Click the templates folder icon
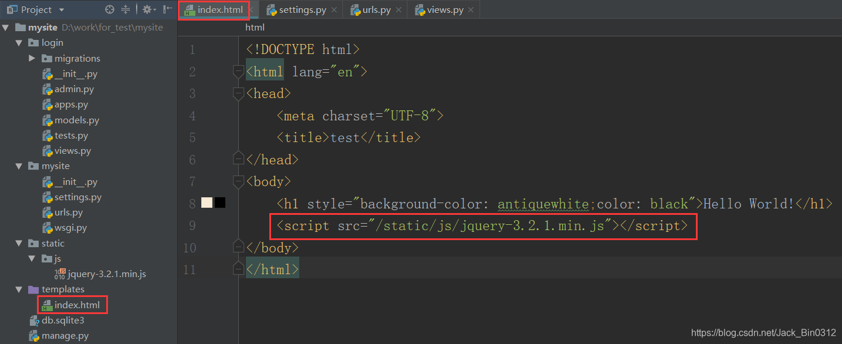Image resolution: width=842 pixels, height=344 pixels. click(34, 289)
